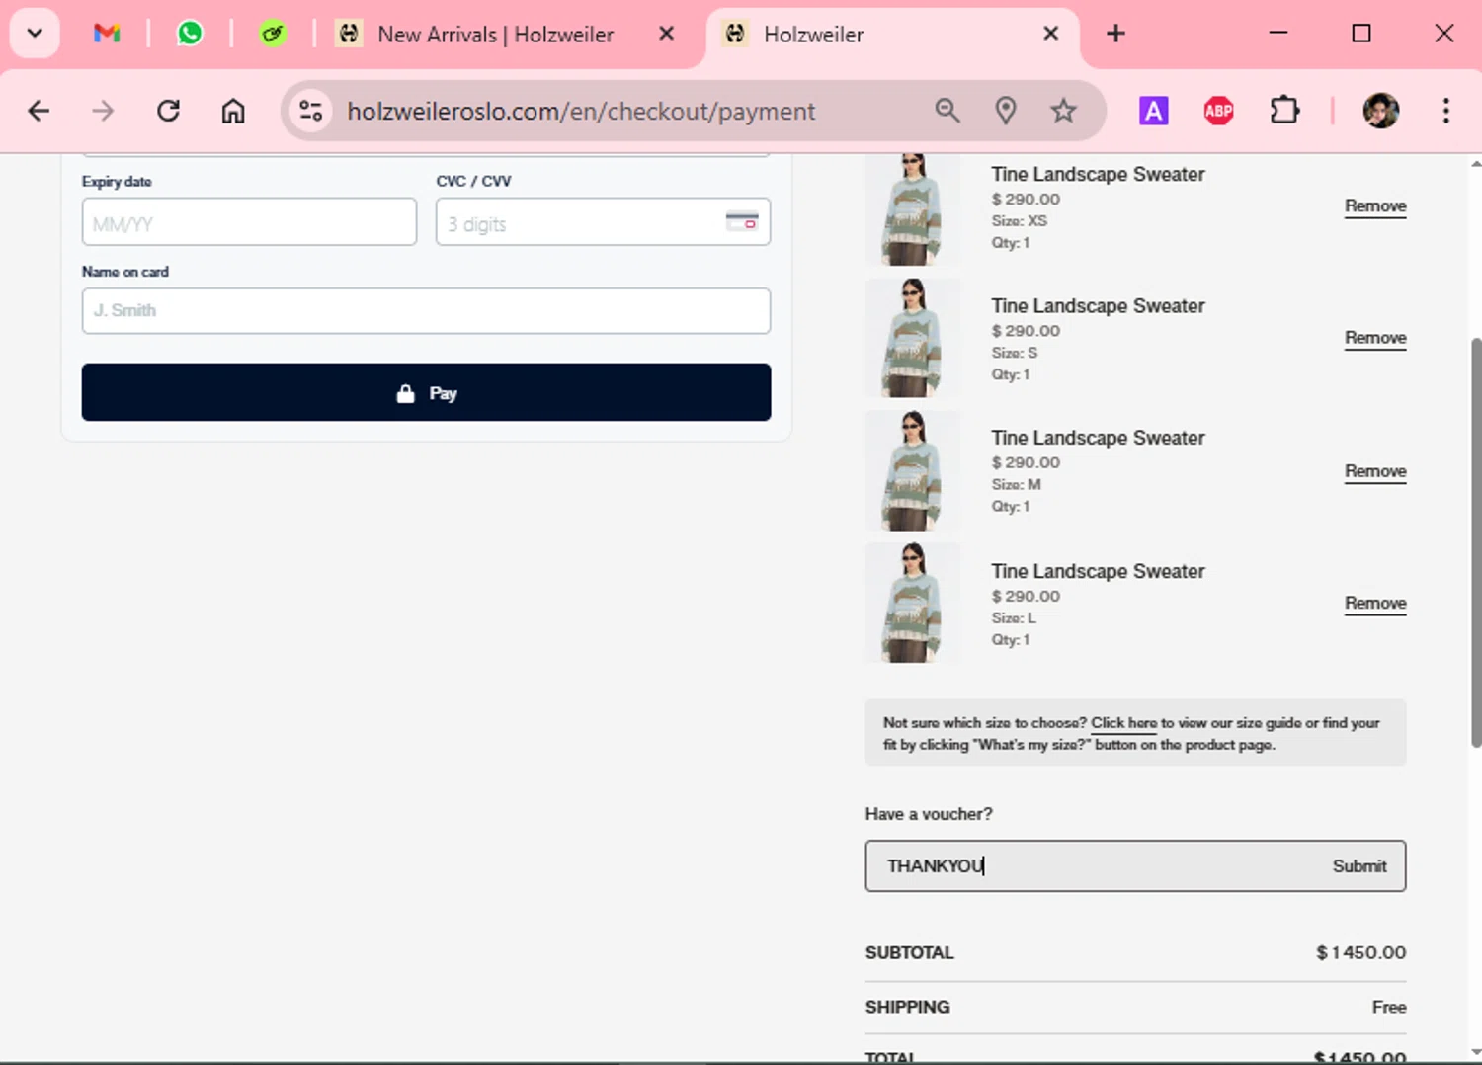This screenshot has height=1065, width=1482.
Task: Bookmark this page with the star
Action: pyautogui.click(x=1063, y=111)
